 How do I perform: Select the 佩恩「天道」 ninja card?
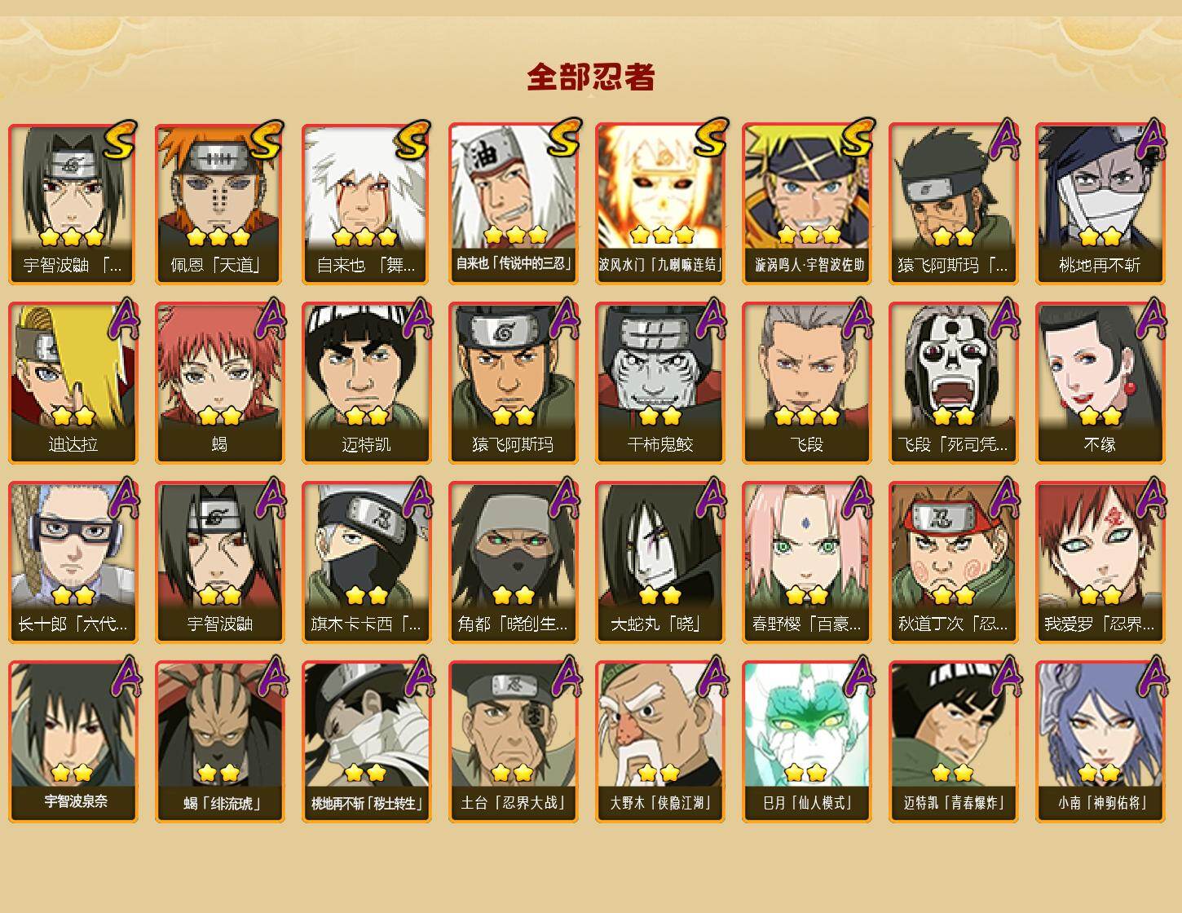pos(219,204)
